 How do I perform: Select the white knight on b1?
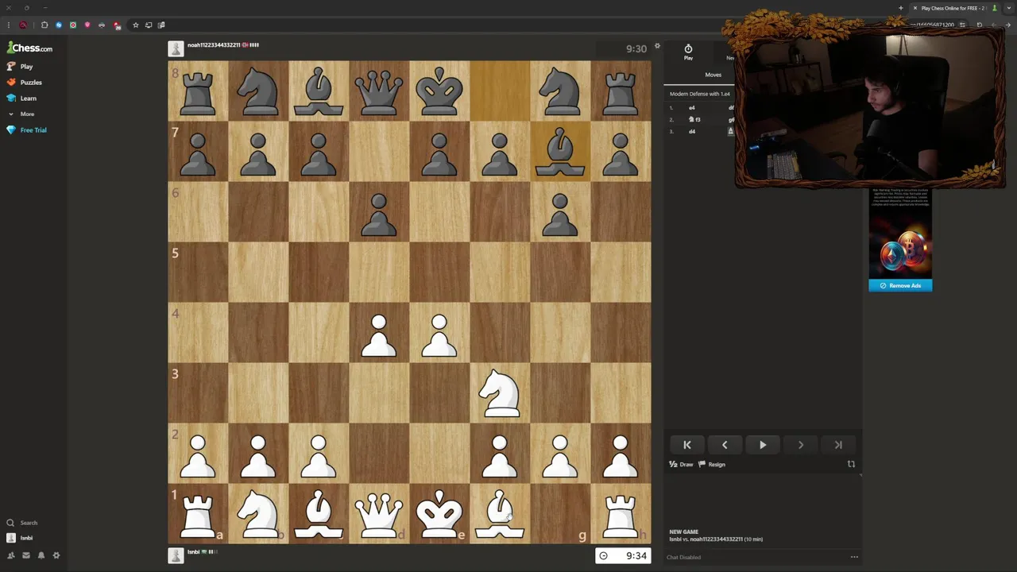point(258,514)
